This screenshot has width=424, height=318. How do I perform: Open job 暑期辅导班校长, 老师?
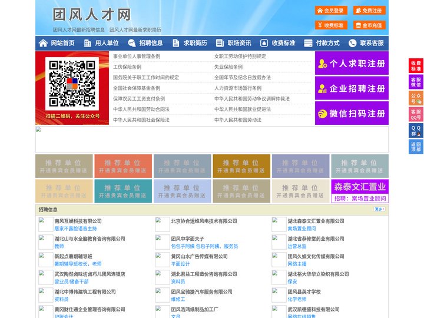pyautogui.click(x=78, y=264)
